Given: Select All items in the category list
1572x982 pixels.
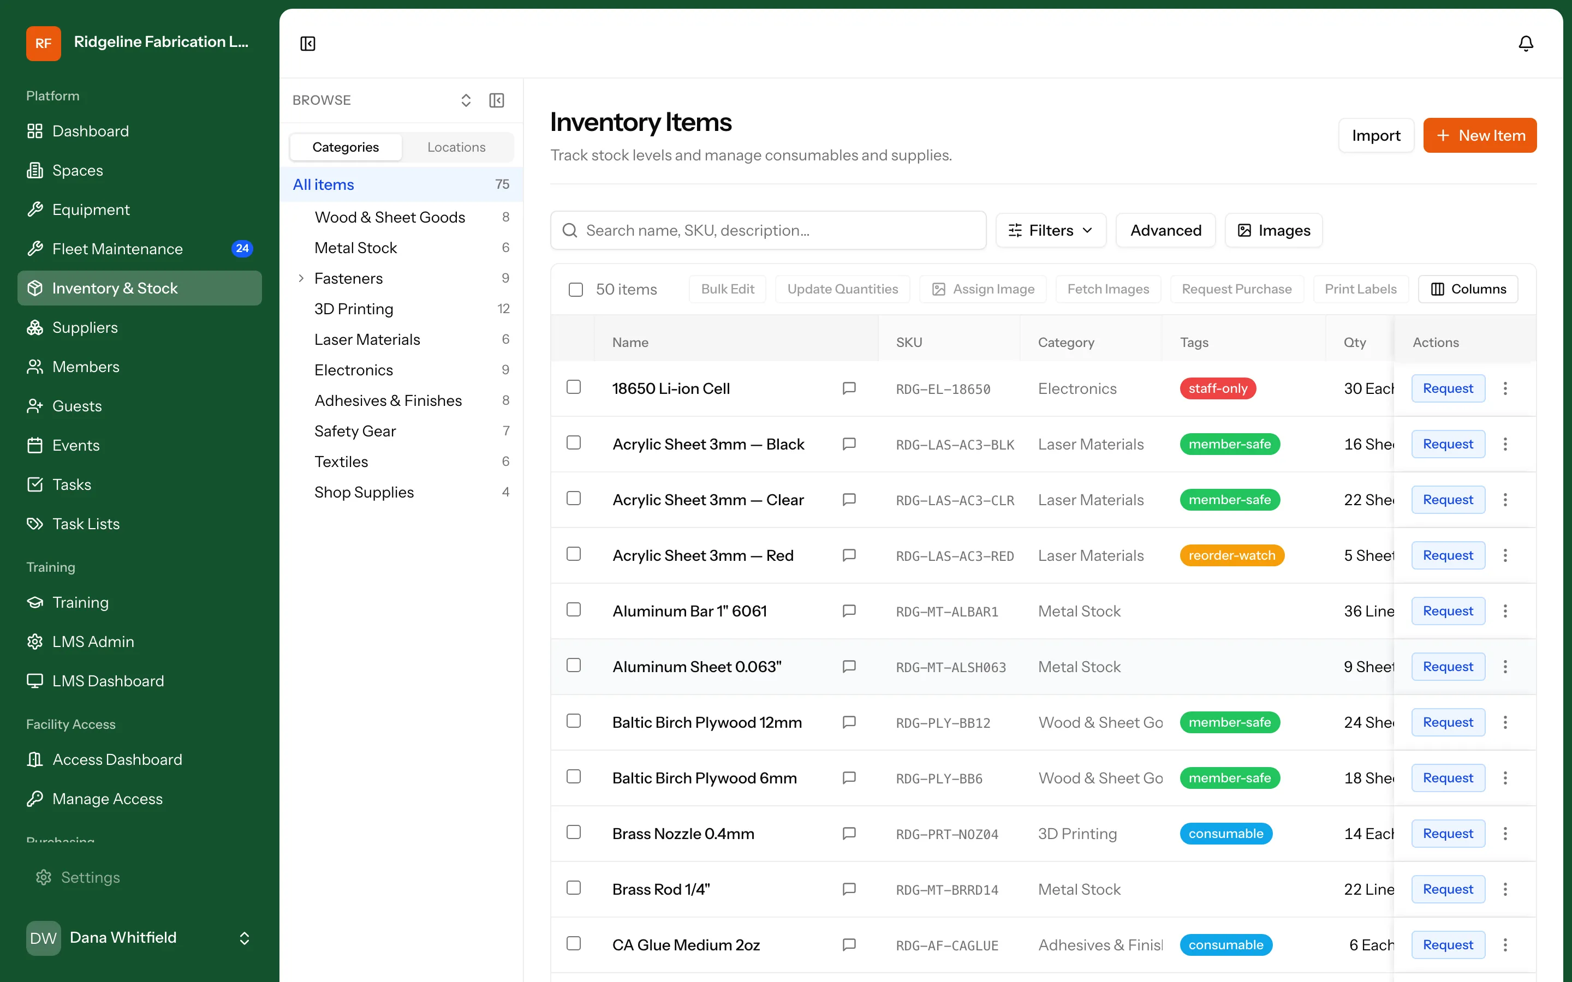Looking at the screenshot, I should [x=401, y=184].
